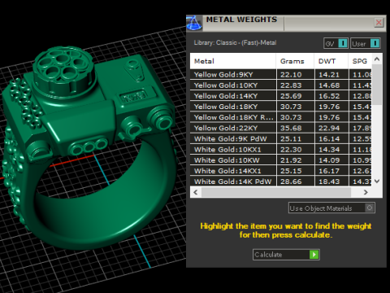Click the 25.69 grams value

[x=291, y=96]
